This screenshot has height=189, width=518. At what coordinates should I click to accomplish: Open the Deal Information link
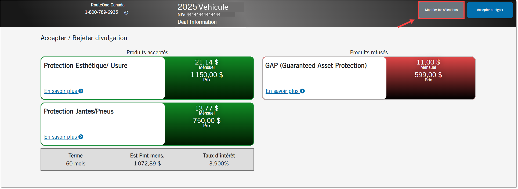tap(197, 22)
